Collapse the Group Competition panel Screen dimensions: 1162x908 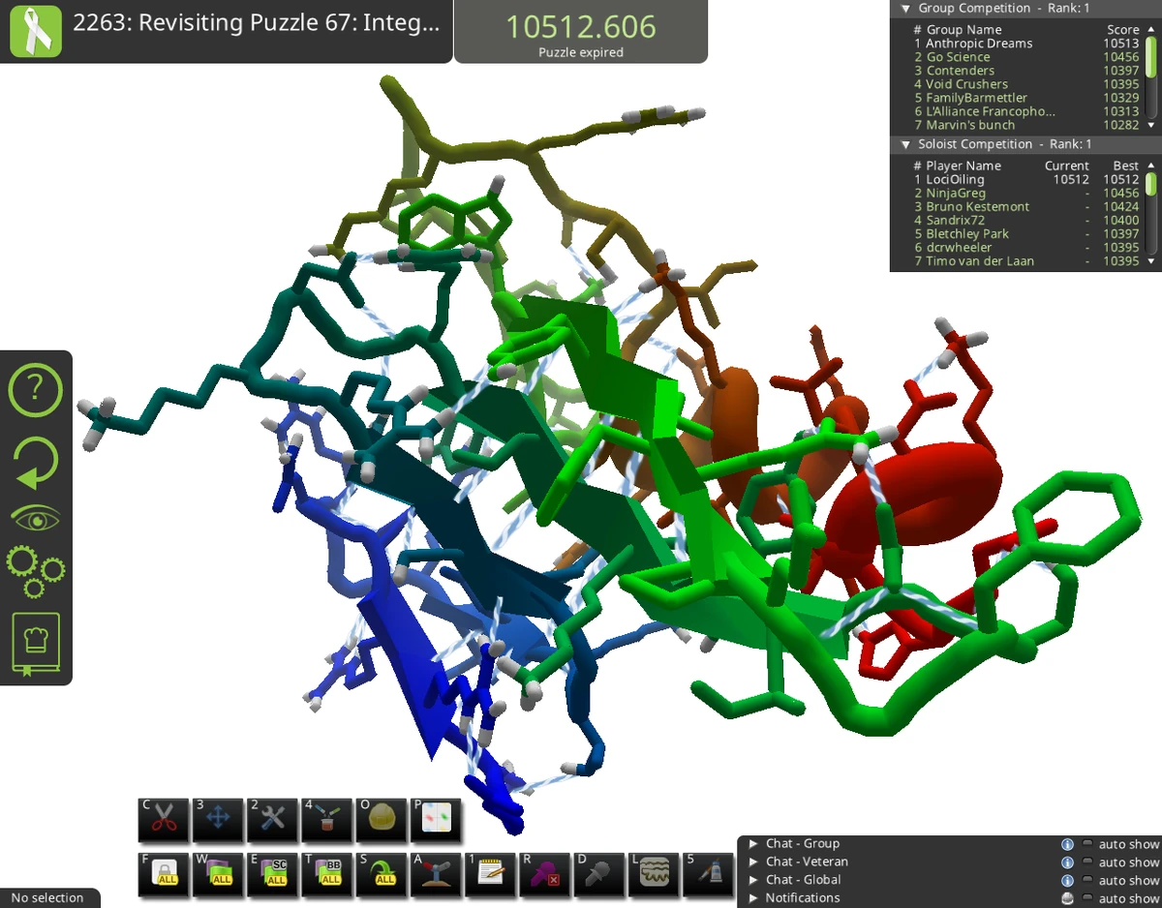pyautogui.click(x=905, y=8)
